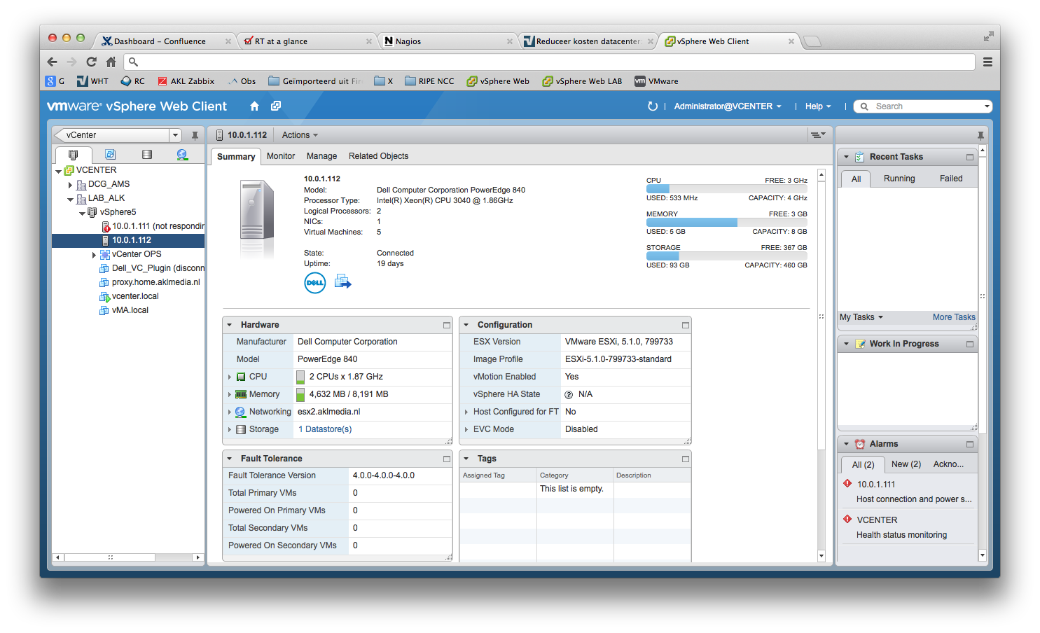Click the enter maintenance mode host icon
The width and height of the screenshot is (1040, 633).
tap(342, 282)
